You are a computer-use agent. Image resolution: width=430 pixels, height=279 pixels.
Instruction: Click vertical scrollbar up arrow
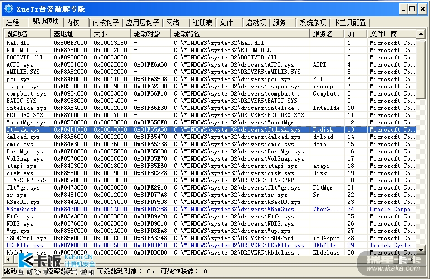[x=421, y=34]
